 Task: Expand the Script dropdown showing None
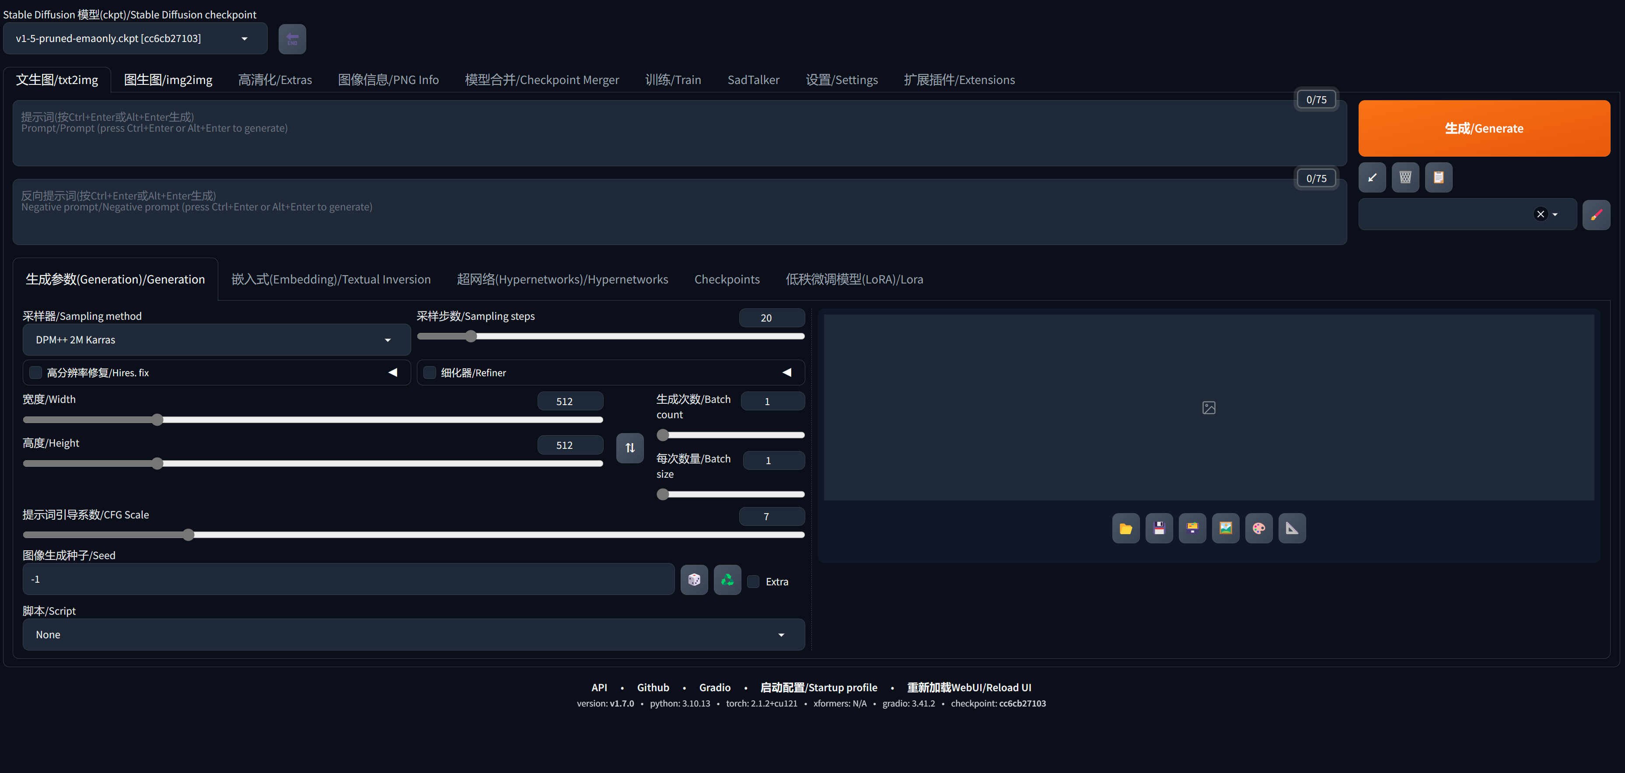click(413, 634)
